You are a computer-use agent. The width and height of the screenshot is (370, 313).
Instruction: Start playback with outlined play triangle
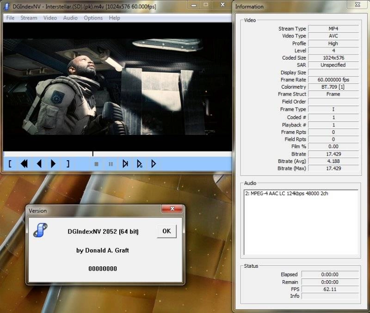tap(154, 164)
